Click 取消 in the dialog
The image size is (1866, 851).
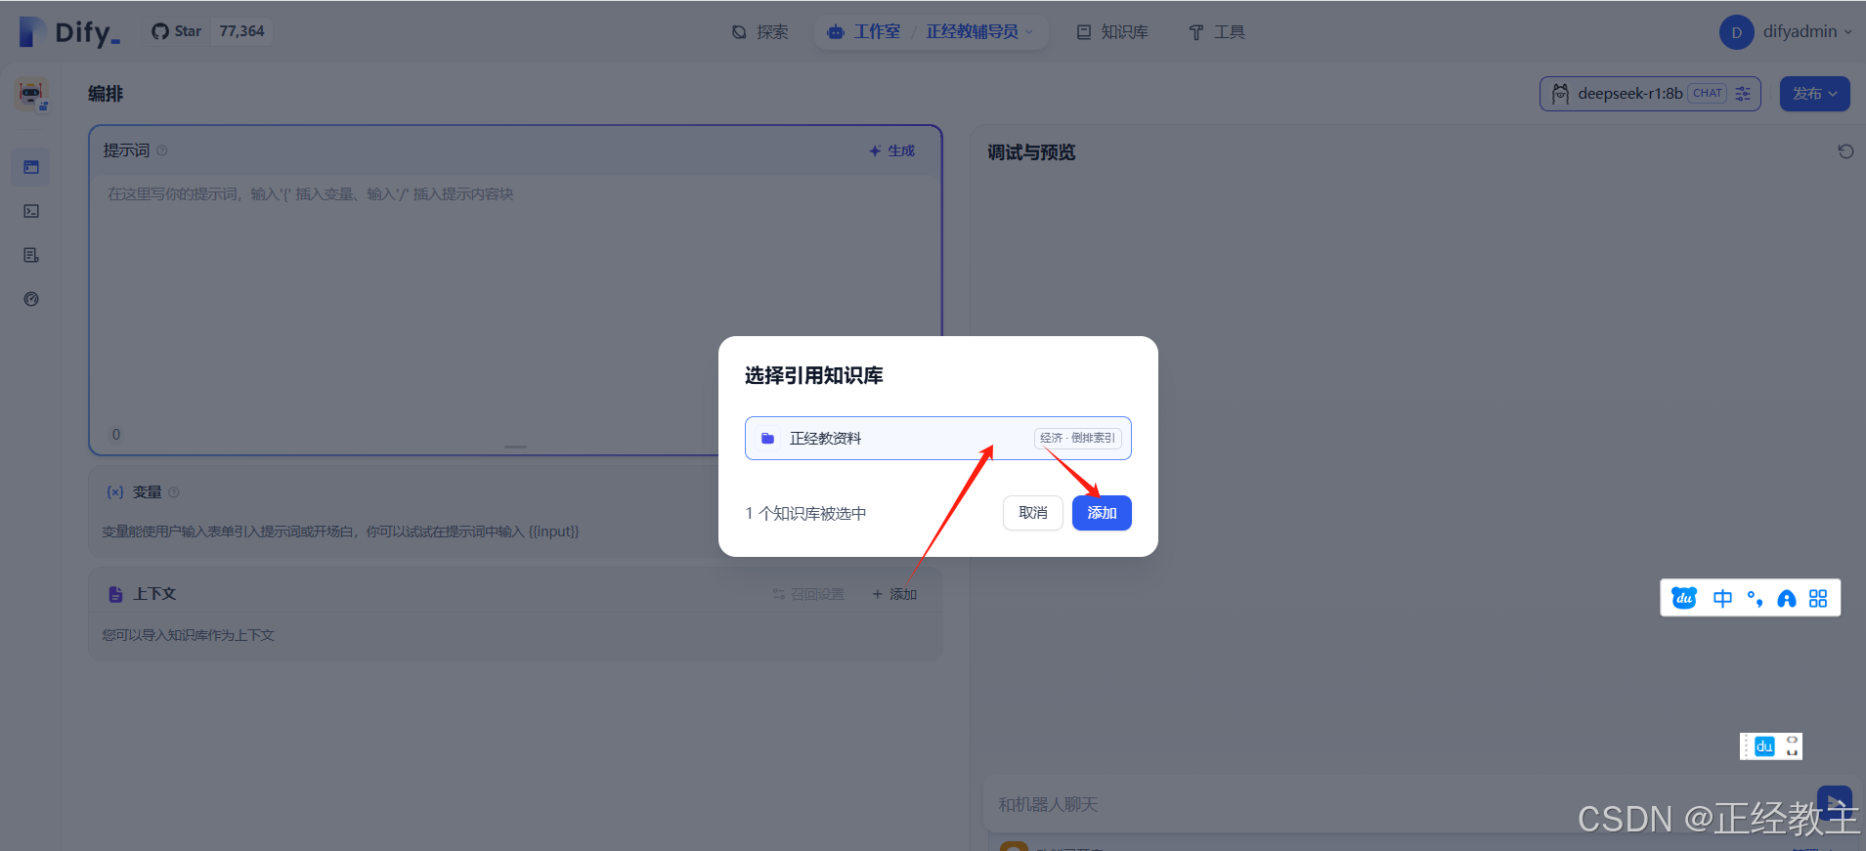coord(1033,513)
